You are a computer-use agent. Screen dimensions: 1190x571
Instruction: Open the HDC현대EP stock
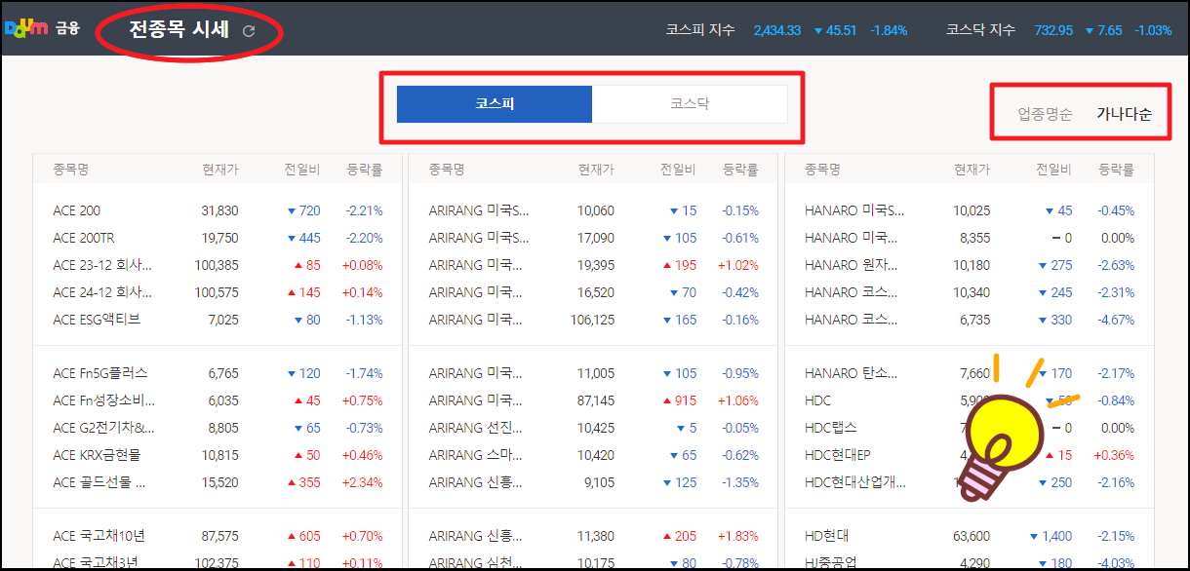(x=838, y=455)
